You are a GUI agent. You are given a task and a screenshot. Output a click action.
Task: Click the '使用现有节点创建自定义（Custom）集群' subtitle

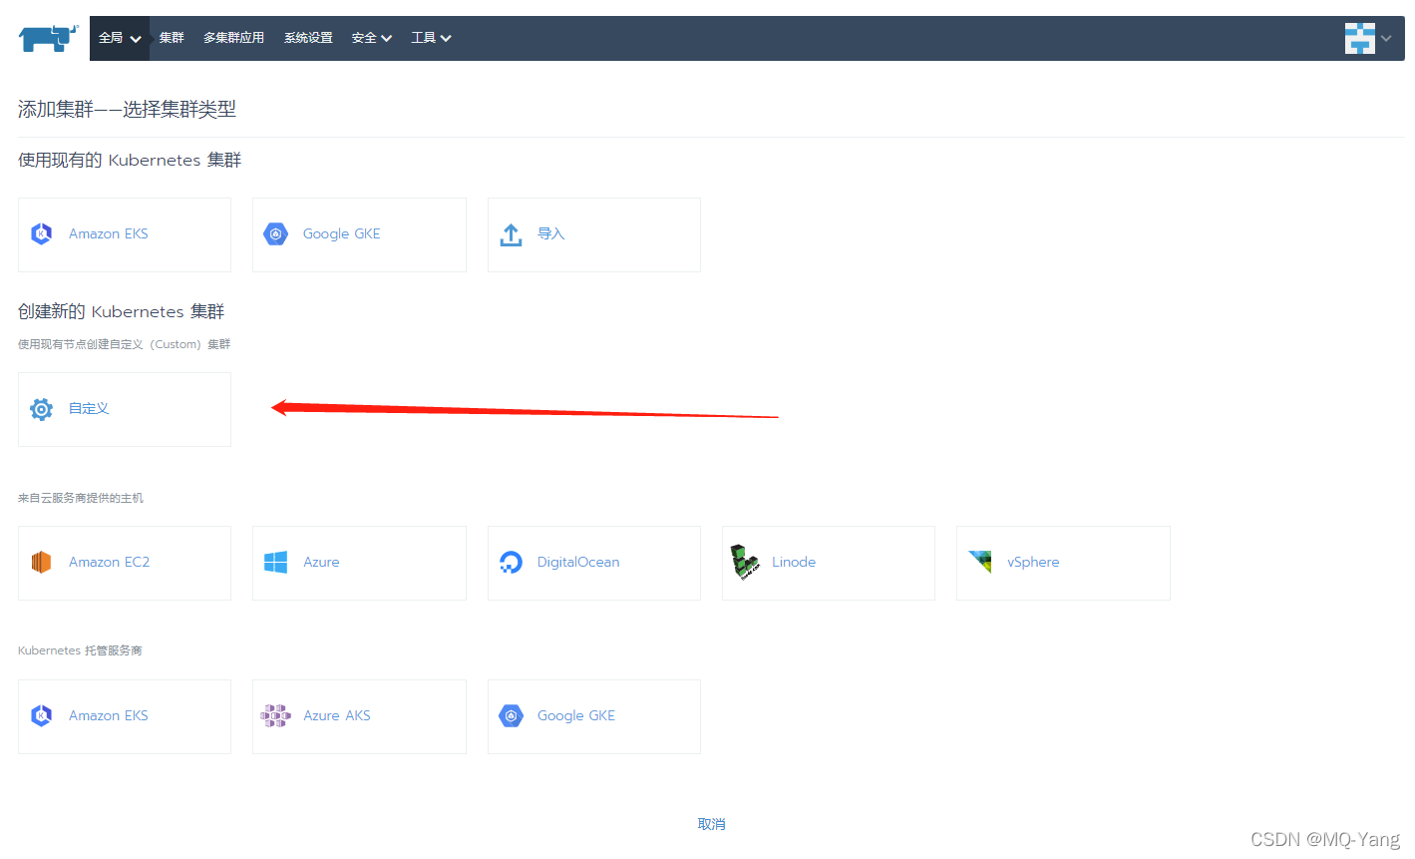click(125, 344)
